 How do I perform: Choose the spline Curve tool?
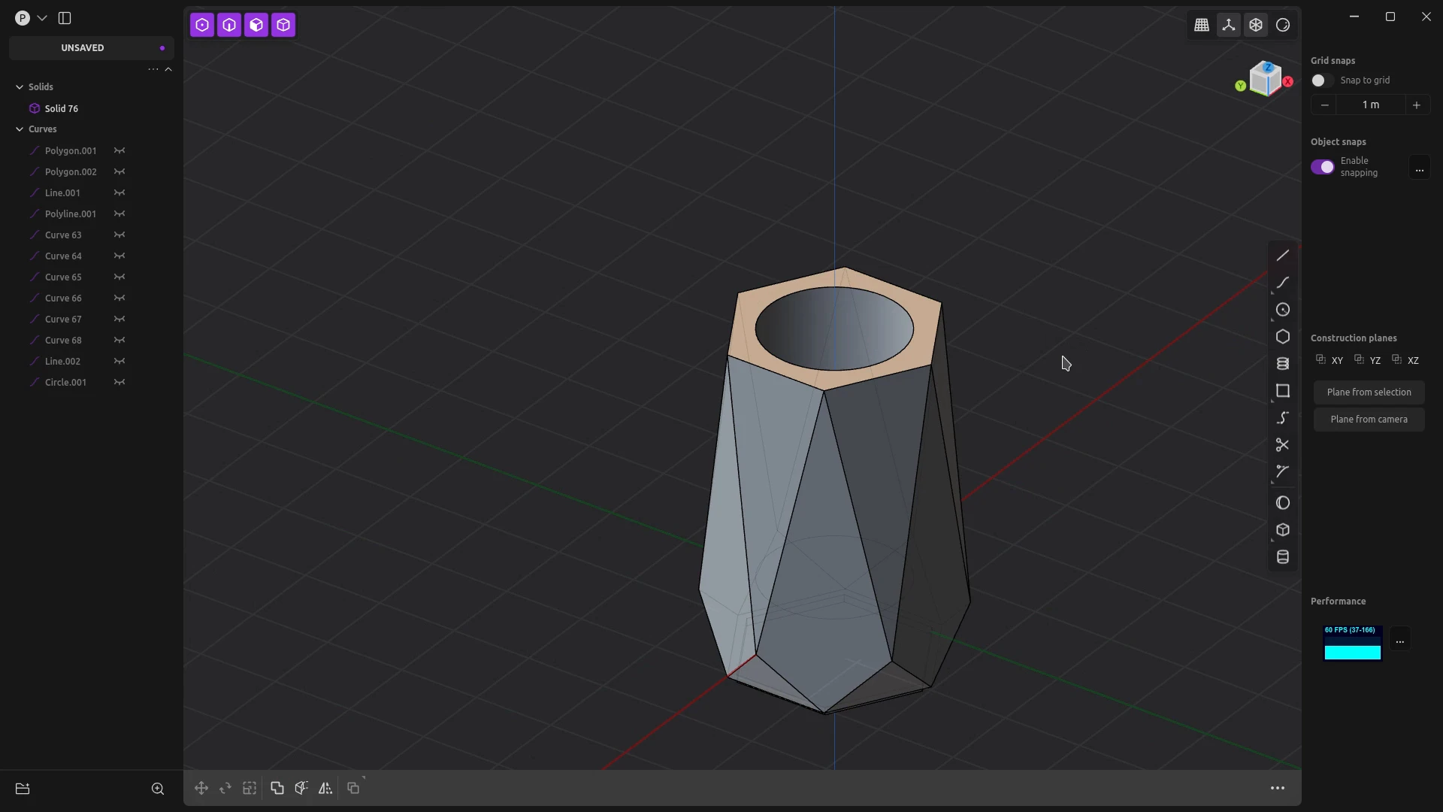(x=1283, y=283)
